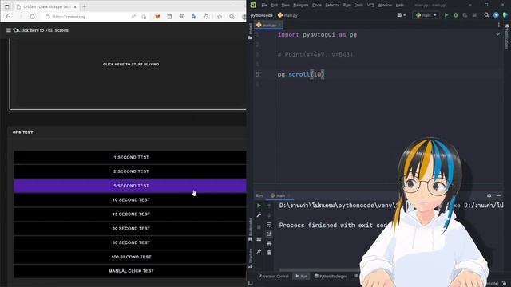Click the 'Click here to Full Screen' link

[42, 30]
